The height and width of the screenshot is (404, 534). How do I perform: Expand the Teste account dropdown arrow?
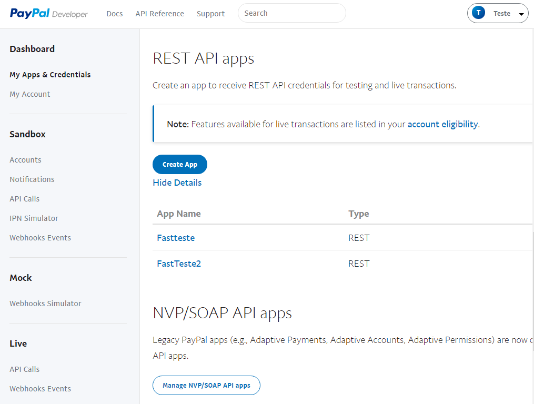click(521, 14)
